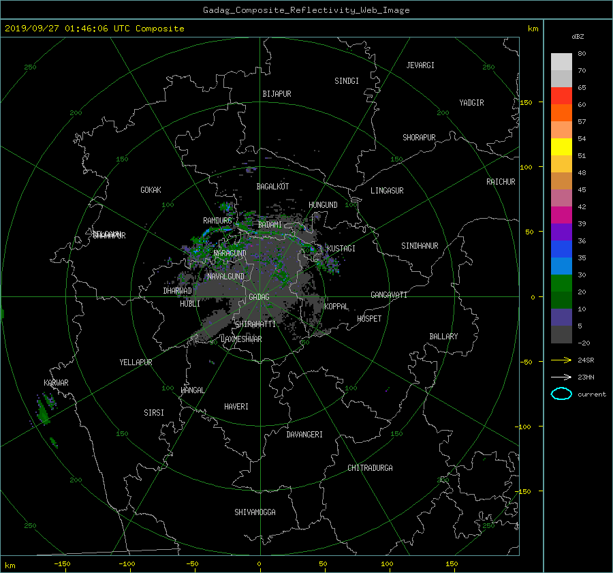Image resolution: width=613 pixels, height=573 pixels.
Task: Click the timestamp 2019/09/27 01:46:06 UTC Composite
Action: (94, 29)
